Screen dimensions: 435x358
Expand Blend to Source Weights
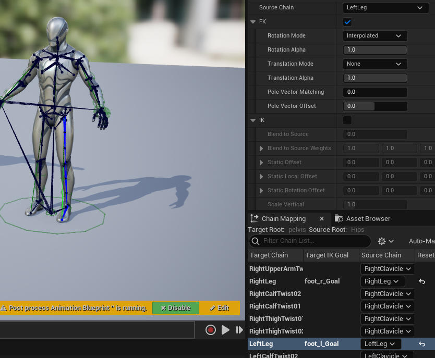pos(261,148)
